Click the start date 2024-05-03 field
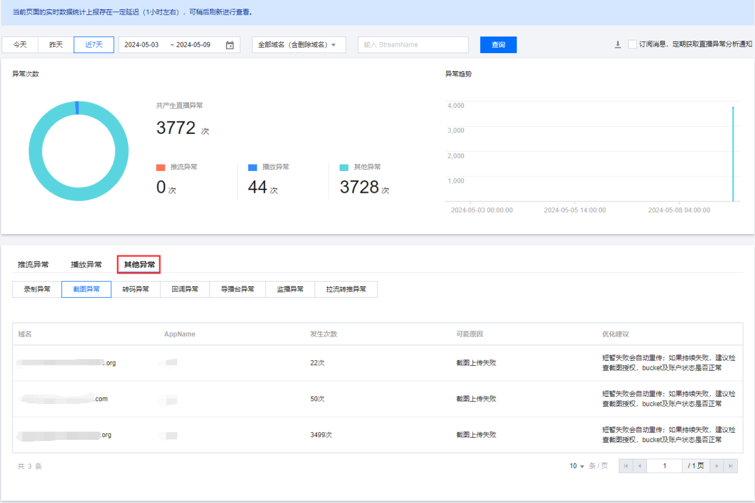 tap(142, 45)
